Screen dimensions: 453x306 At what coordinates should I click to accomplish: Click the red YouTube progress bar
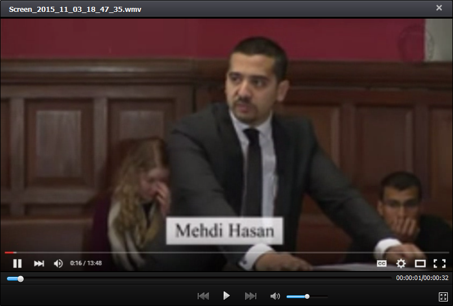click(x=10, y=252)
